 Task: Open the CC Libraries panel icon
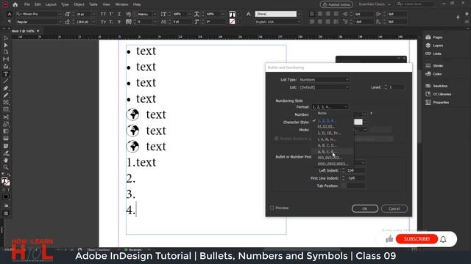pyautogui.click(x=428, y=94)
